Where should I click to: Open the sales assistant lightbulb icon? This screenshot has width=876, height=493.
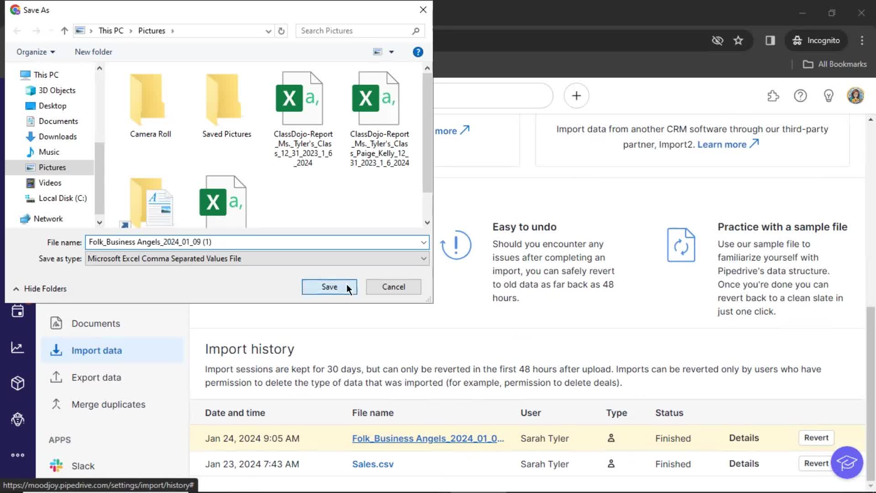829,96
